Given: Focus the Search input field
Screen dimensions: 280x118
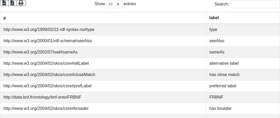Looking at the screenshot, I should tap(255, 4).
